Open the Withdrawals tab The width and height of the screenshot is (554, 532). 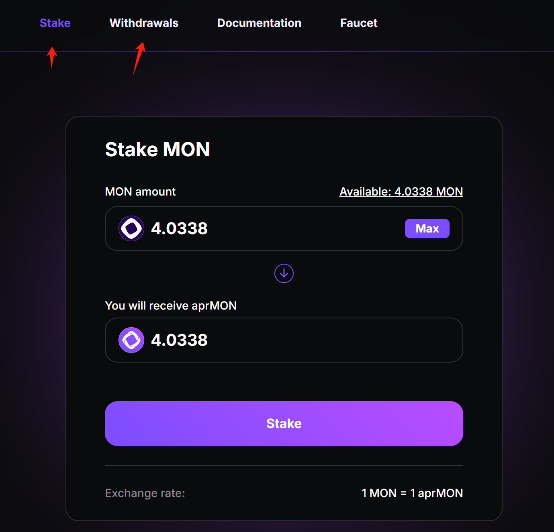point(144,23)
